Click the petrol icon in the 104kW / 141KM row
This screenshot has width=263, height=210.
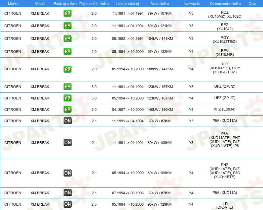pos(67,39)
